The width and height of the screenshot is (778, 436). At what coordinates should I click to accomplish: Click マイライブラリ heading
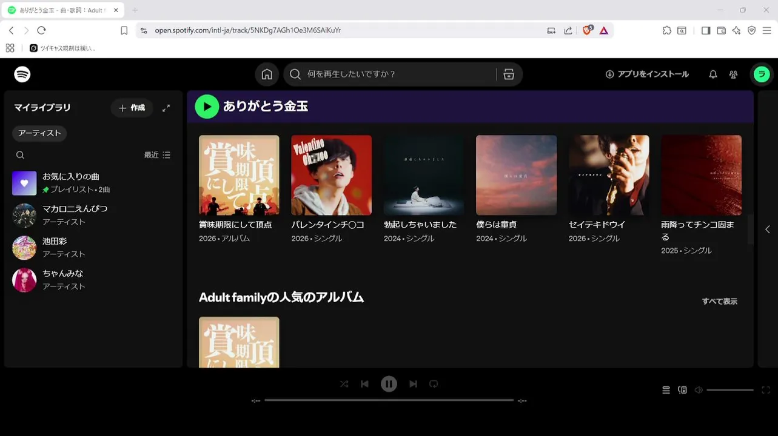[42, 108]
